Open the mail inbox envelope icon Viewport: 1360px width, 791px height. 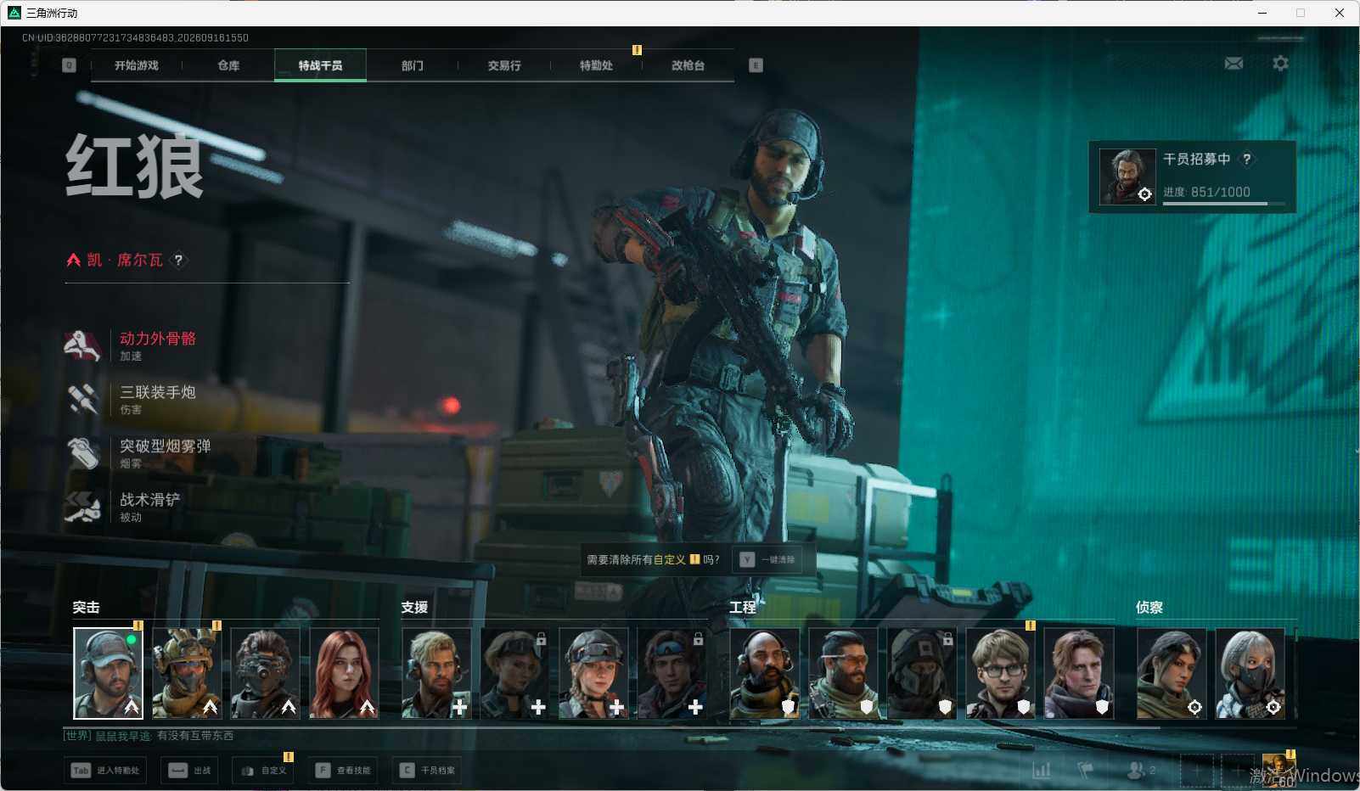pos(1234,64)
